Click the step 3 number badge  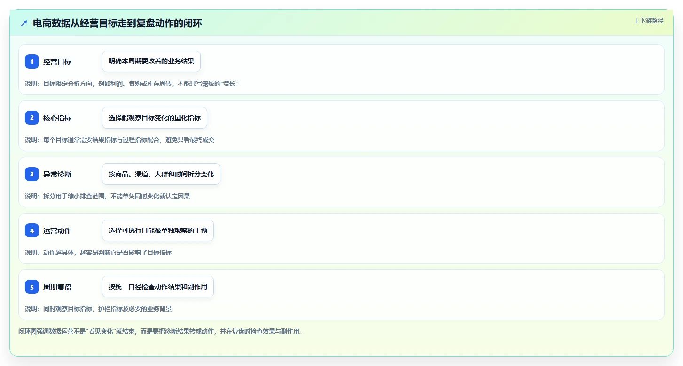point(32,174)
